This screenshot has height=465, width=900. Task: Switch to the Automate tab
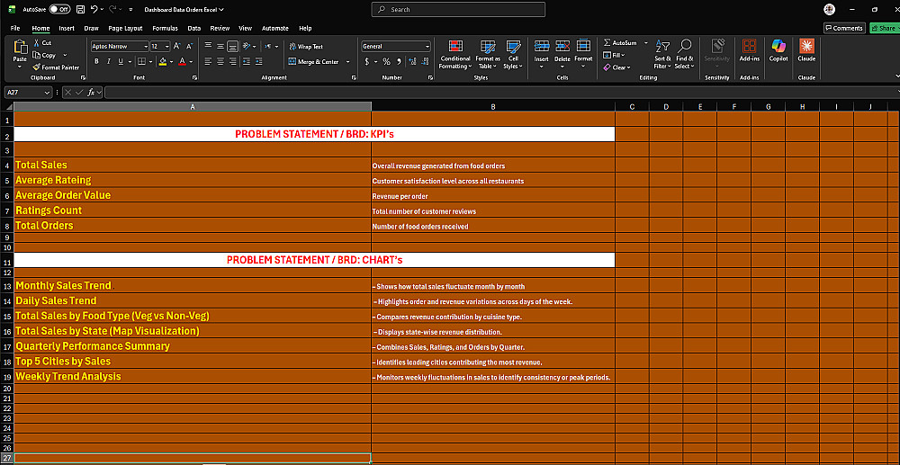click(275, 28)
